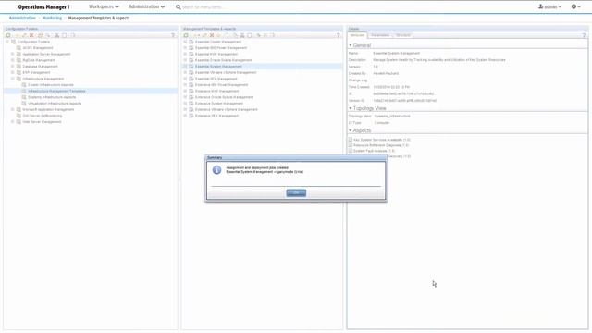Image resolution: width=592 pixels, height=333 pixels.
Task: Select Essential VMware vSphere Management template
Action: pyautogui.click(x=226, y=72)
